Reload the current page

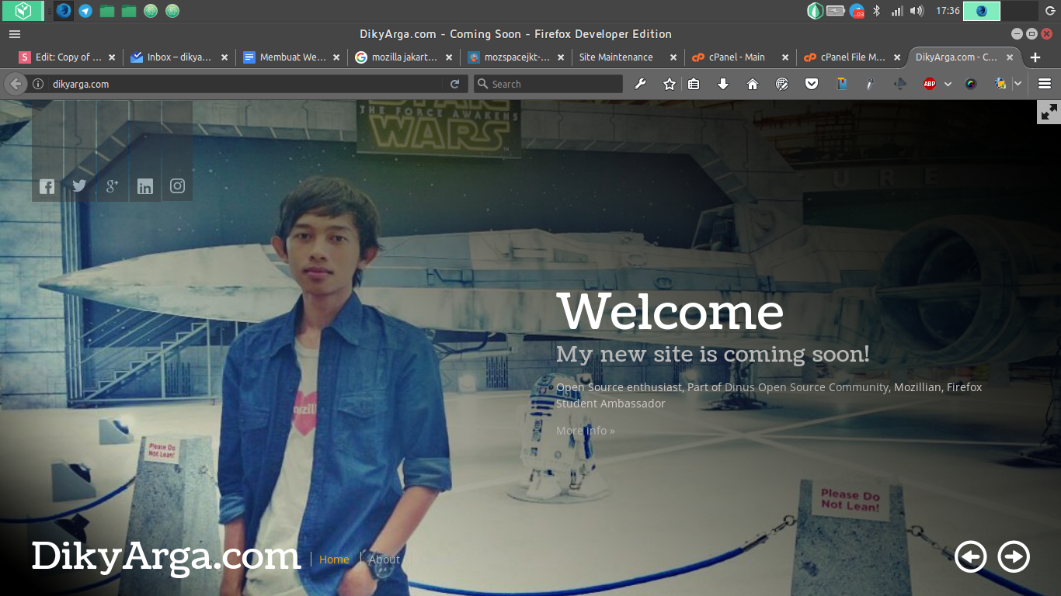click(455, 84)
